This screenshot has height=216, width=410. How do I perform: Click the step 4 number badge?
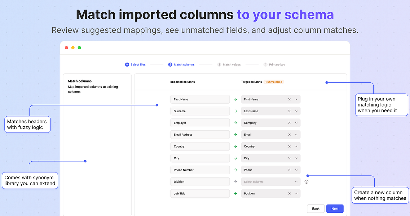tap(265, 64)
